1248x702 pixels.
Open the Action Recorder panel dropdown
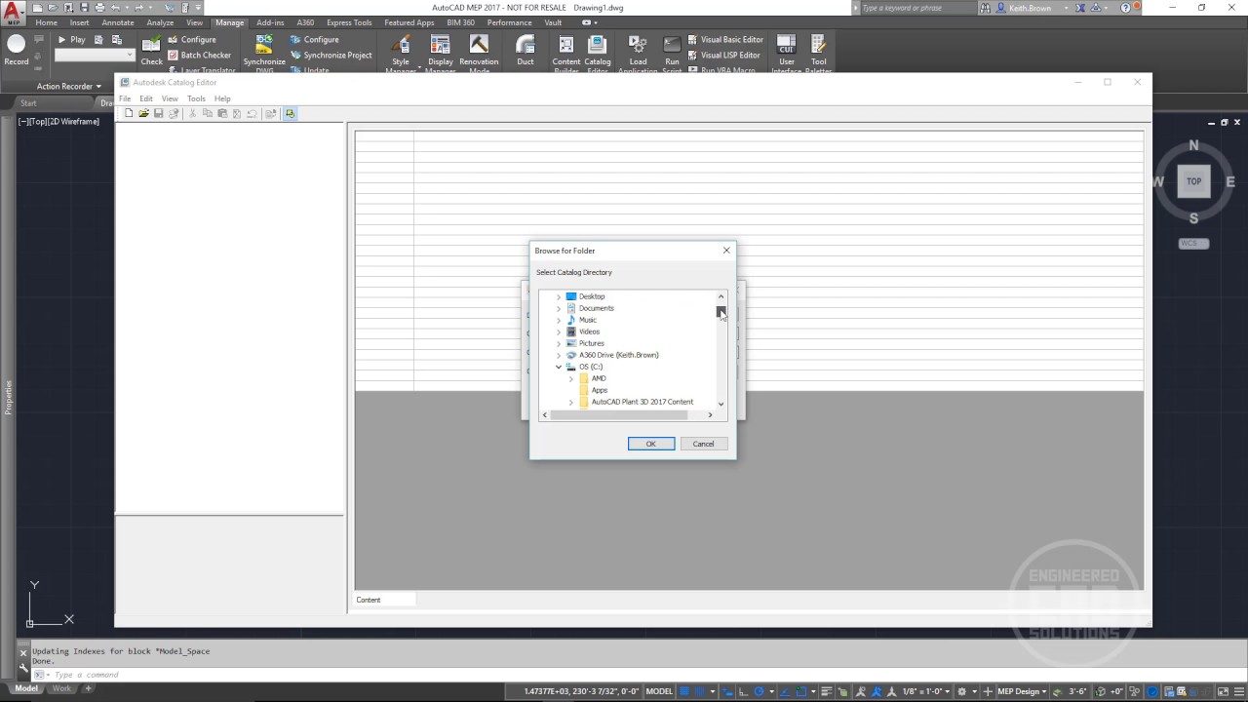pos(68,86)
